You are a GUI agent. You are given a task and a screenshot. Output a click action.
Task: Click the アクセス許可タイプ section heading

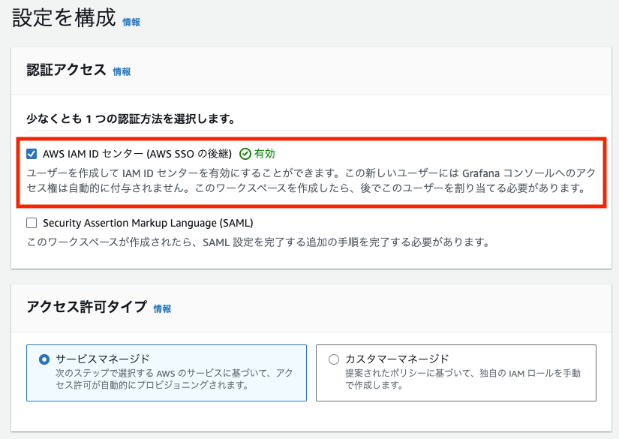pos(86,307)
